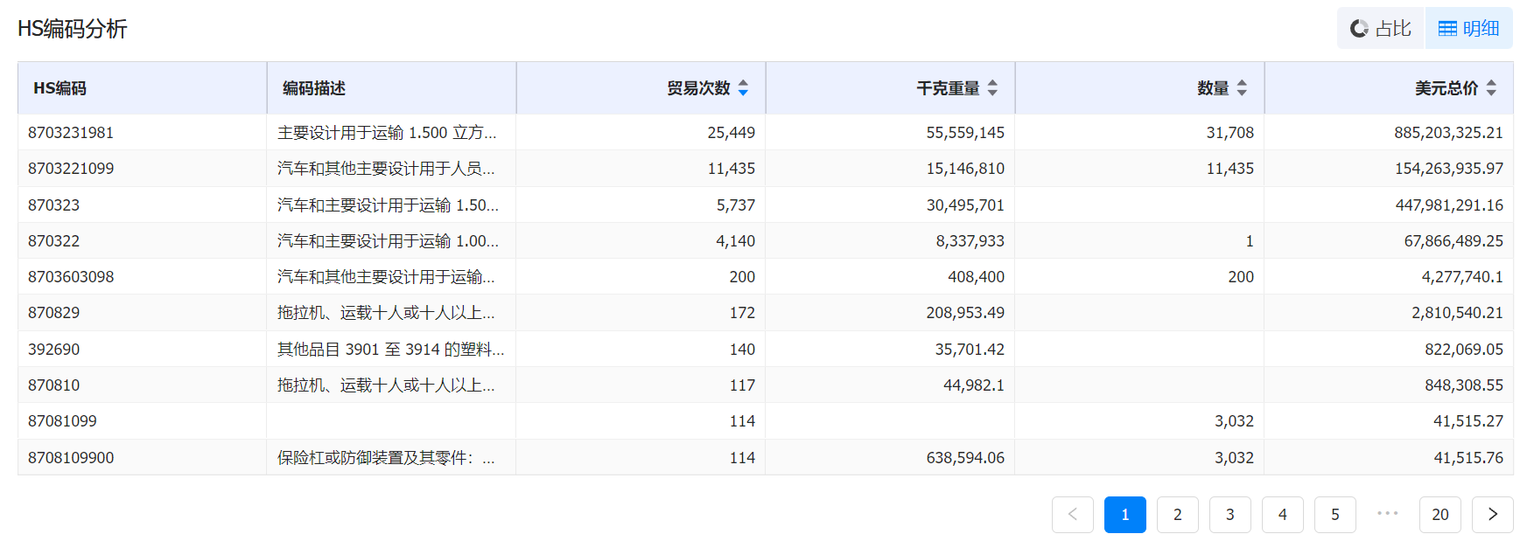Screen dimensions: 1527x541
Task: Go to page 3
Action: pyautogui.click(x=1229, y=515)
